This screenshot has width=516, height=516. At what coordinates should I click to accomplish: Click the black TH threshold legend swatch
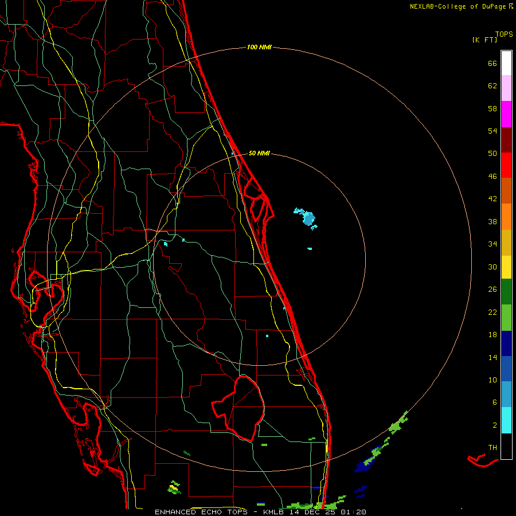pos(506,446)
